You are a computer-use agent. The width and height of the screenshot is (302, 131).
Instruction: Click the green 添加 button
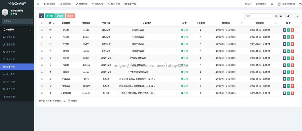tap(50, 16)
